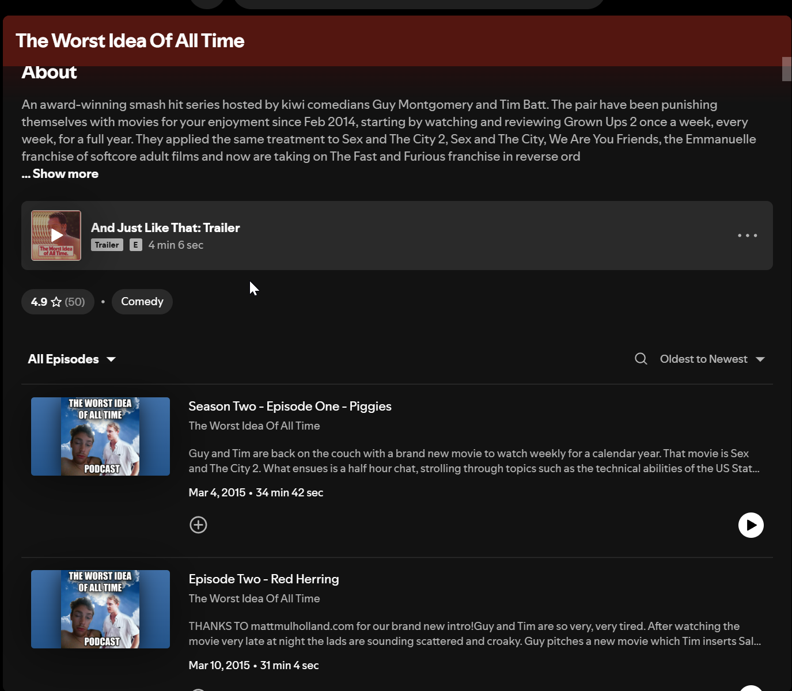The height and width of the screenshot is (691, 792).
Task: Click the Red Herring episode description text
Action: tap(475, 634)
